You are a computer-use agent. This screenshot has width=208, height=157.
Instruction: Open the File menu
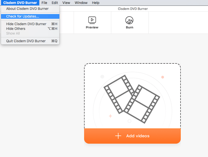point(44,3)
